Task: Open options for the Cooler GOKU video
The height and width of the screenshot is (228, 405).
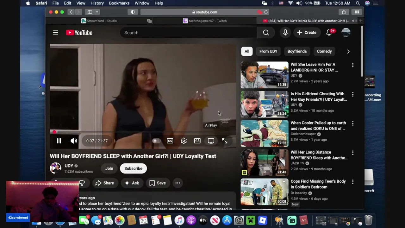Action: [353, 123]
